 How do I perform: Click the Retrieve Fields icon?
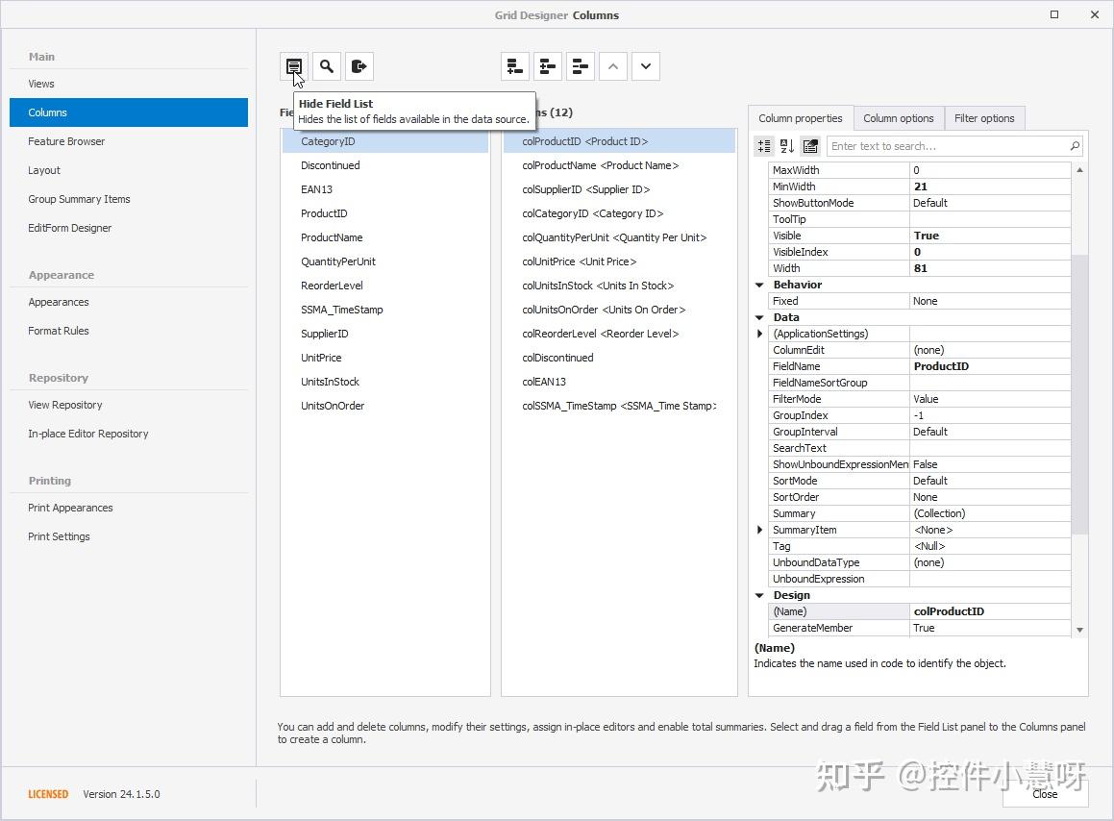click(359, 66)
